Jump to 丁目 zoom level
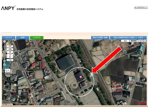148x111 pixels. pyautogui.click(x=10, y=60)
